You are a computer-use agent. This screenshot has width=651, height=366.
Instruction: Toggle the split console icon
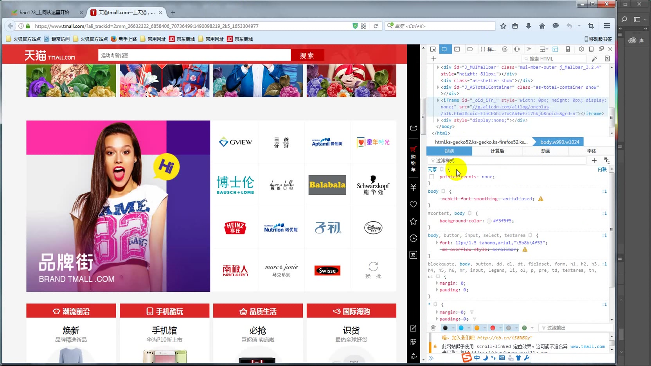tap(555, 49)
